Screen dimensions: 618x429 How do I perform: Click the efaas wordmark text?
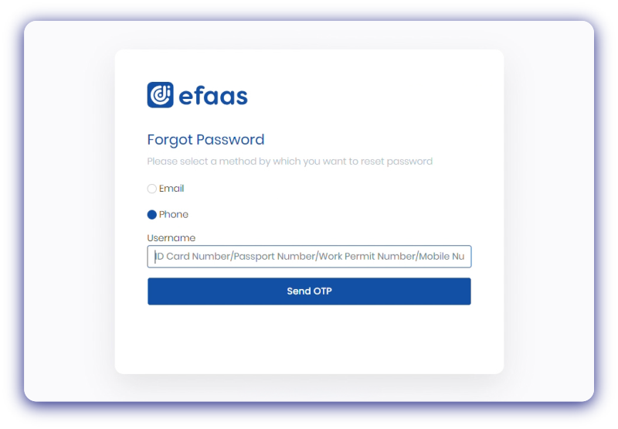[213, 96]
